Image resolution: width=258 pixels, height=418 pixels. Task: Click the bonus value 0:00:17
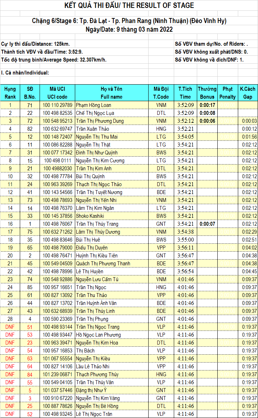click(x=207, y=105)
